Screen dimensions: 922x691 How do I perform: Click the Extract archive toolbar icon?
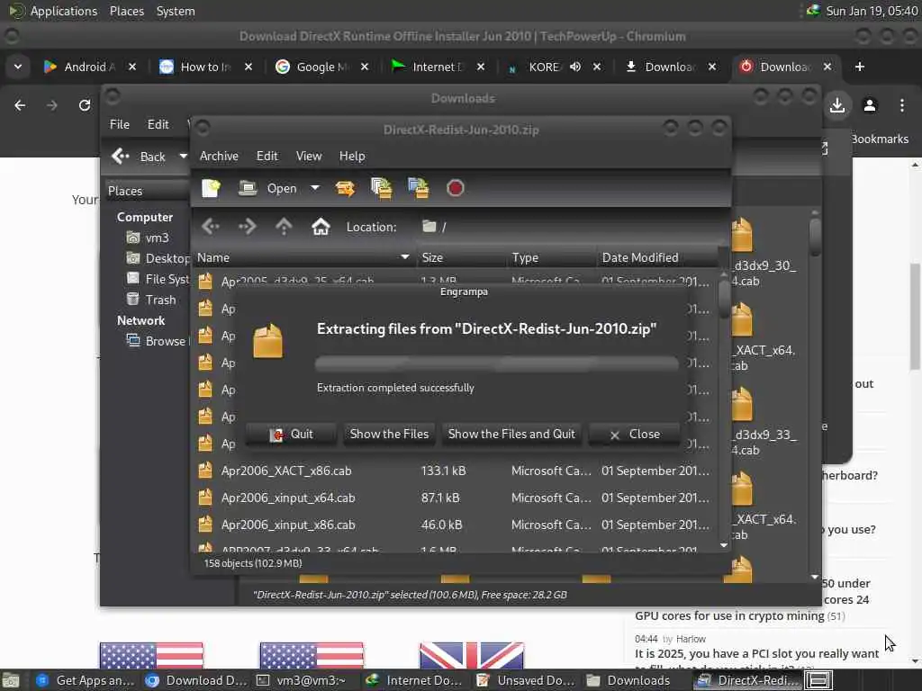point(345,188)
